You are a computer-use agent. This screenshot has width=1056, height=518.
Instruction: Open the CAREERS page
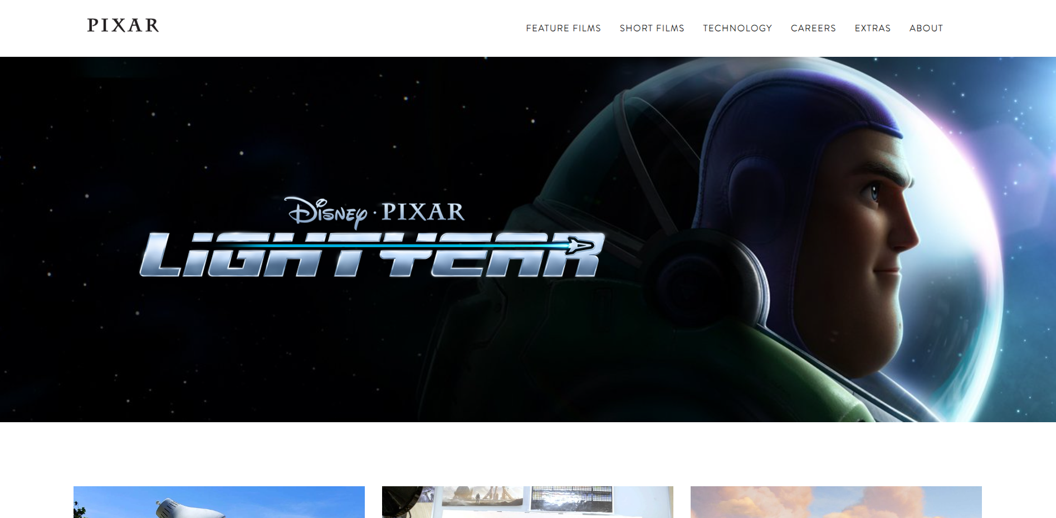[813, 28]
